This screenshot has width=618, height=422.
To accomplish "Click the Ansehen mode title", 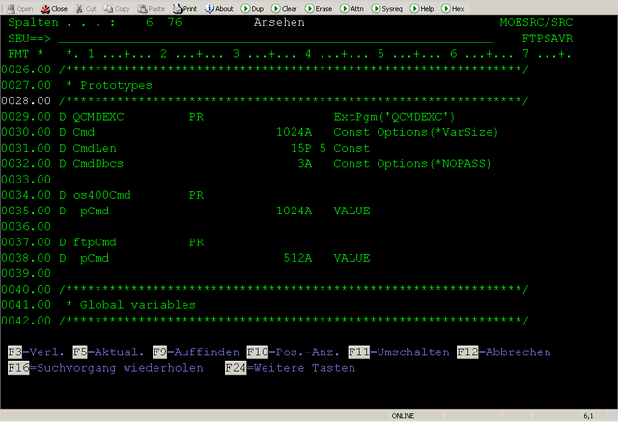I will pos(279,23).
